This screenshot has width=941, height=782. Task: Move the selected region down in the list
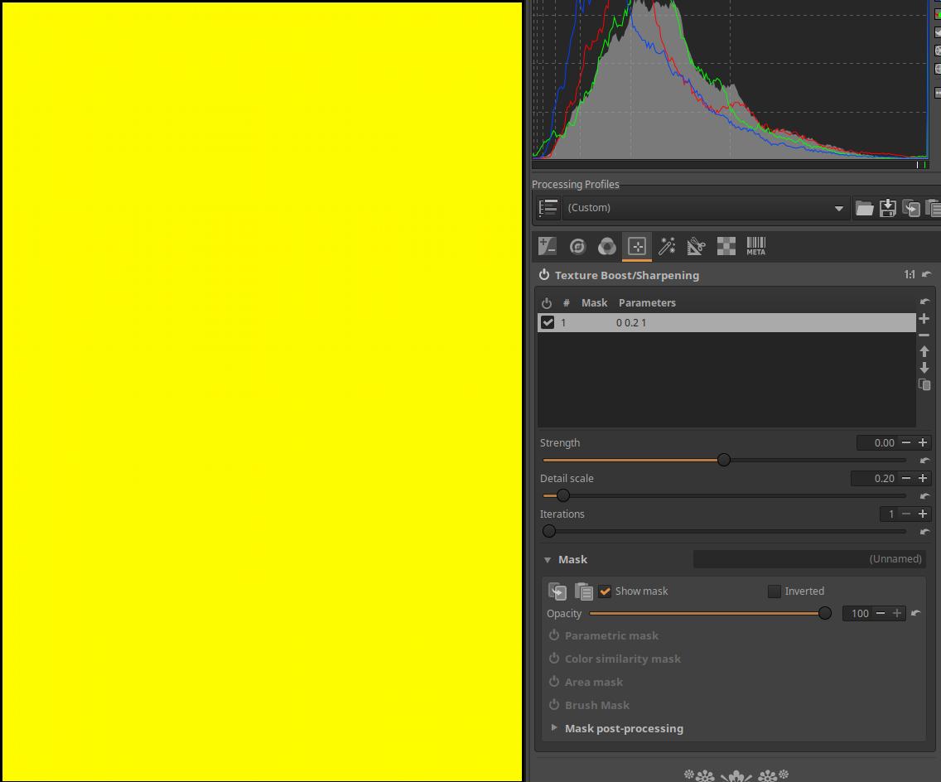924,368
